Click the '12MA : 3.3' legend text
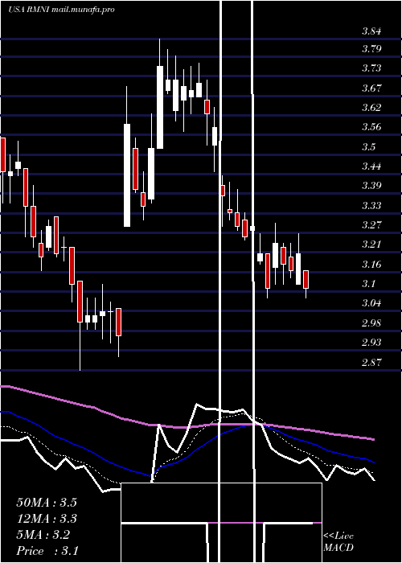The height and width of the screenshot is (563, 402). (47, 519)
